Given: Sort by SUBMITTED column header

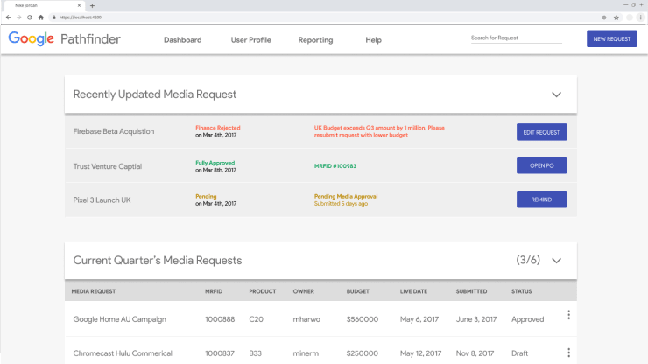Looking at the screenshot, I should [471, 291].
